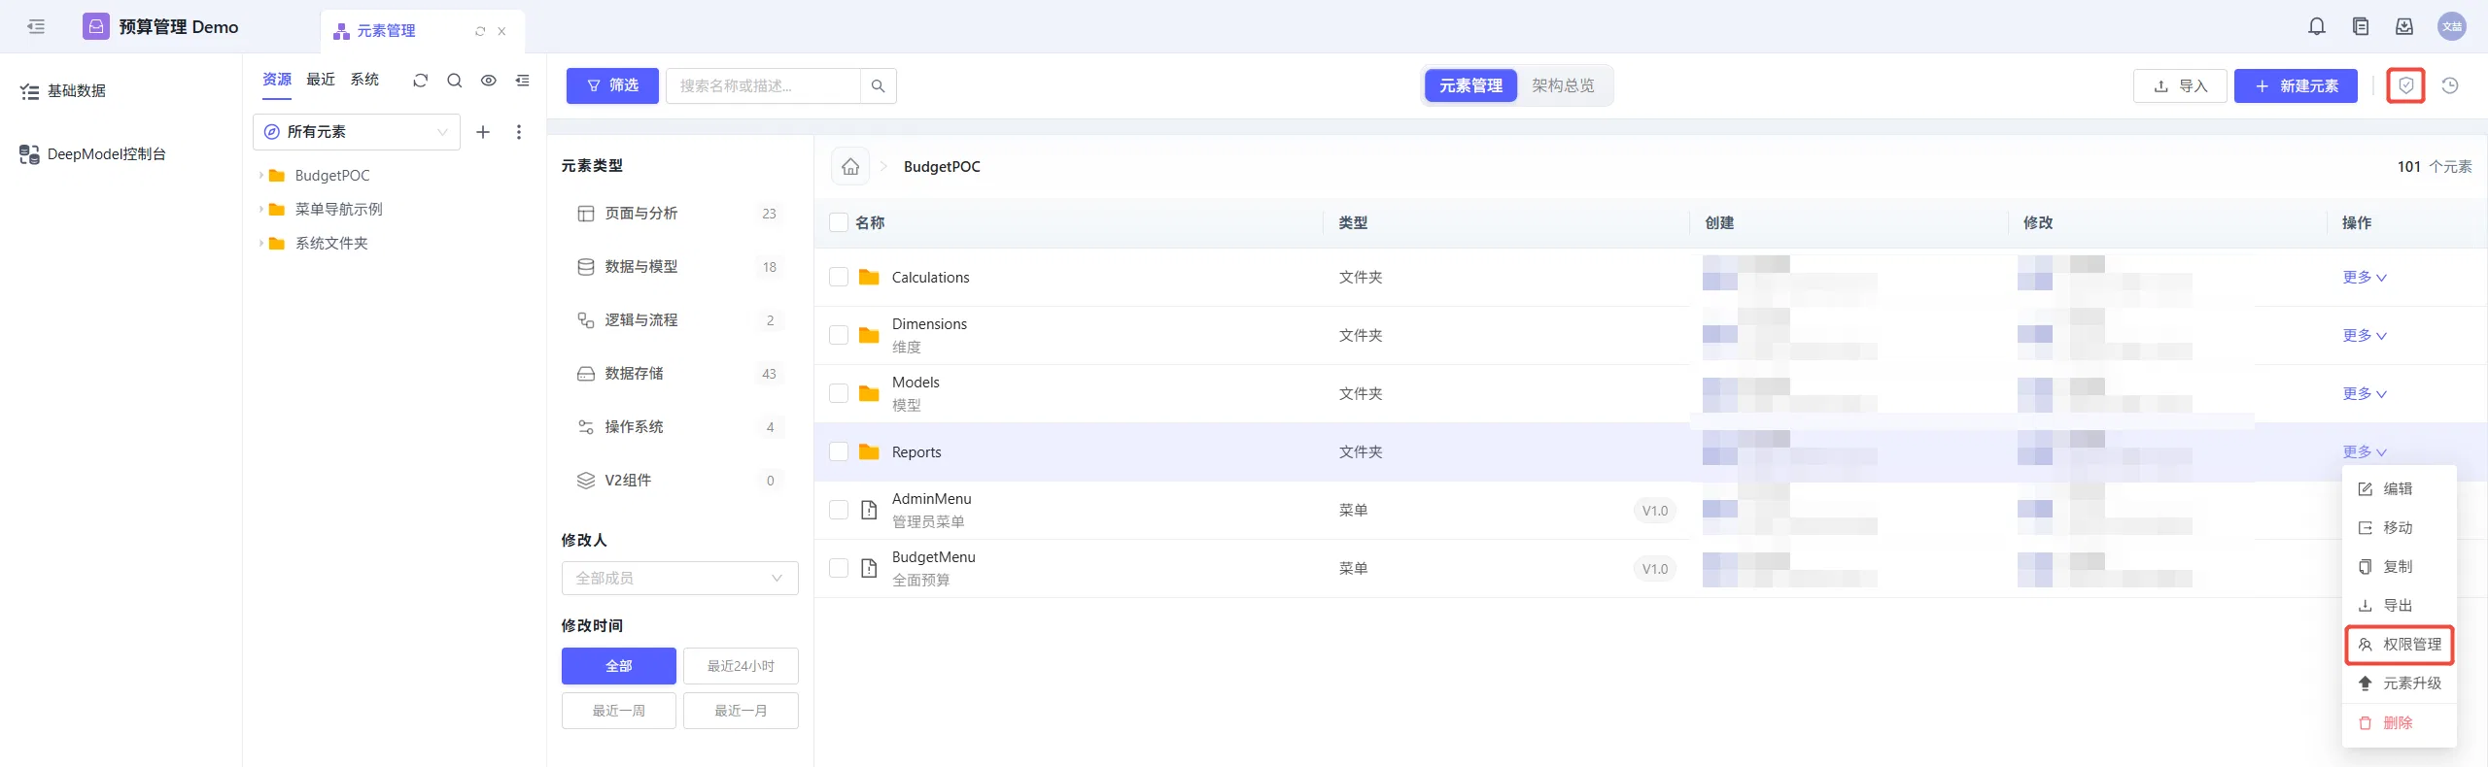Open the notifications bell icon
Image resolution: width=2488 pixels, height=767 pixels.
pos(2317,26)
